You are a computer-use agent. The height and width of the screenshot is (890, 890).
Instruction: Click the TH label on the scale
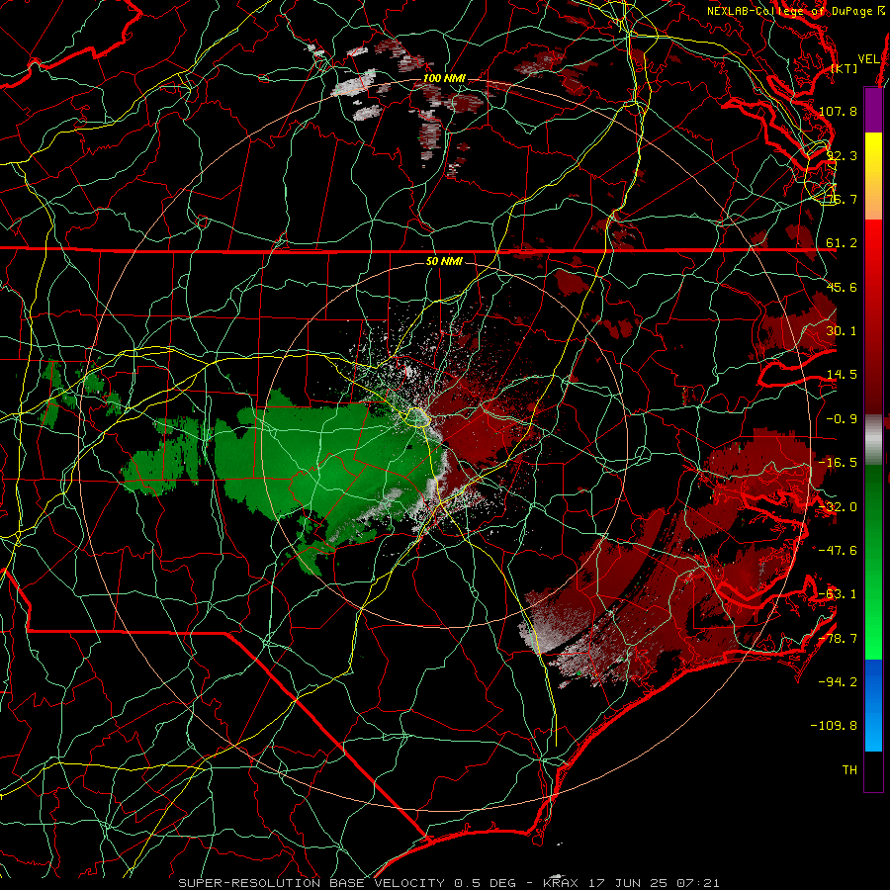click(x=849, y=770)
